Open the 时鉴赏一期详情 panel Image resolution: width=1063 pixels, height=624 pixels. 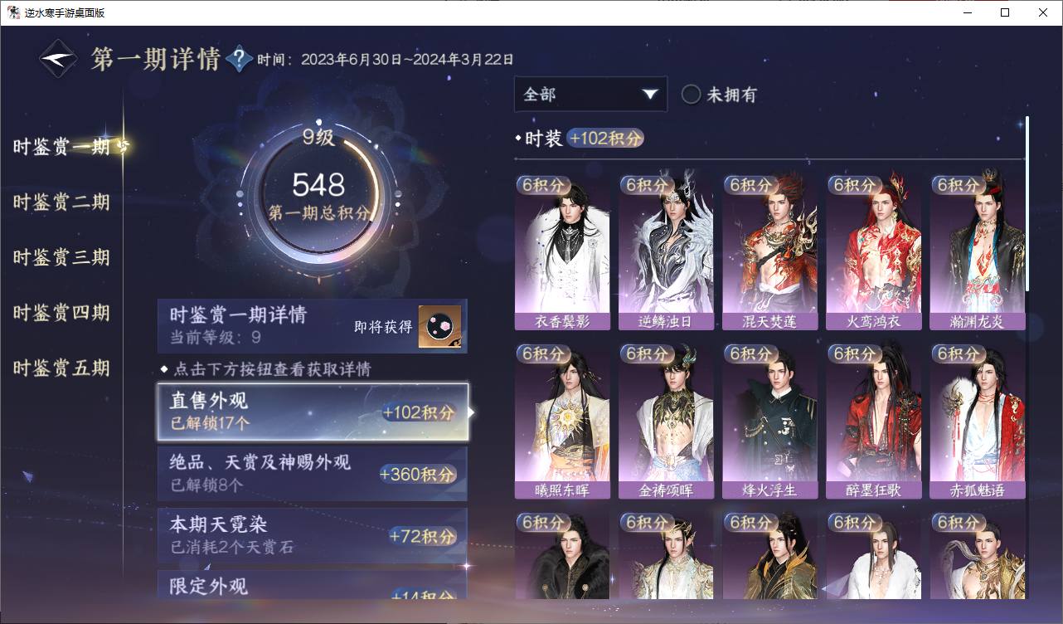pyautogui.click(x=313, y=326)
